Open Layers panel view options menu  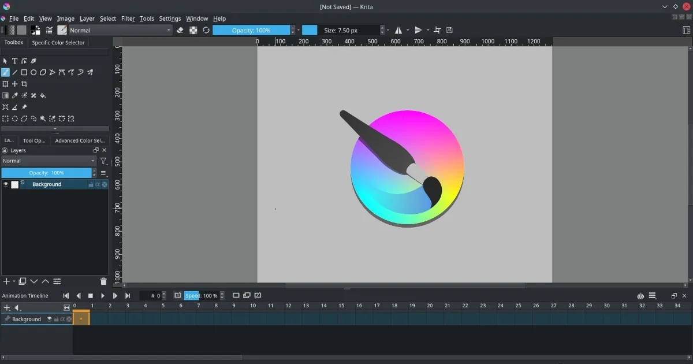(x=104, y=173)
